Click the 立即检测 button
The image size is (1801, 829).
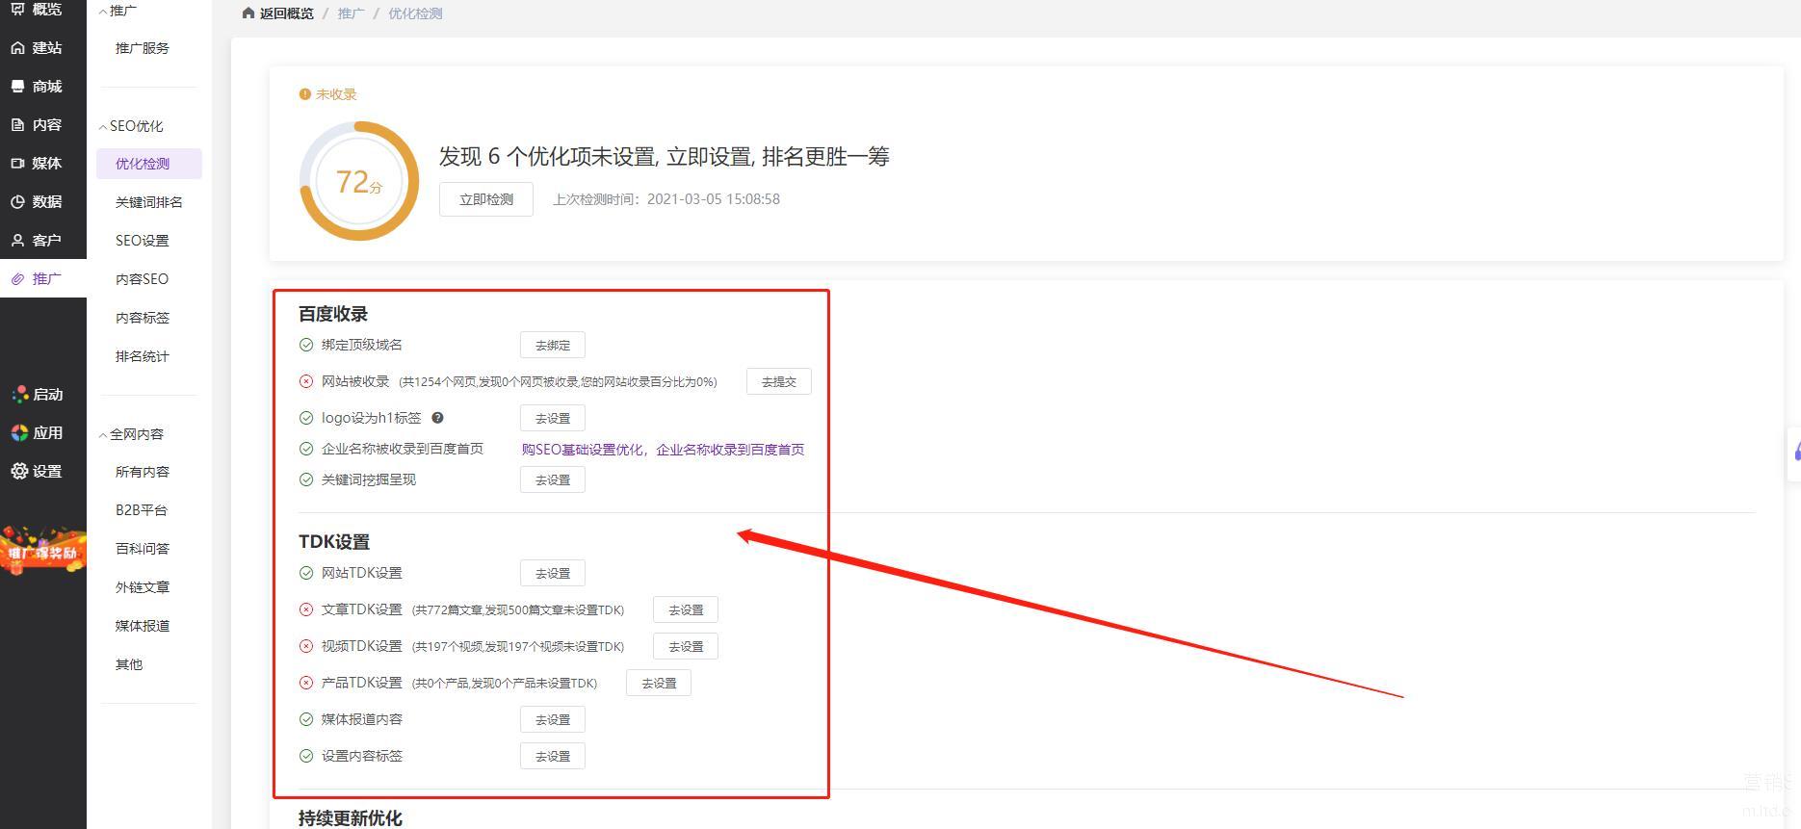(485, 199)
